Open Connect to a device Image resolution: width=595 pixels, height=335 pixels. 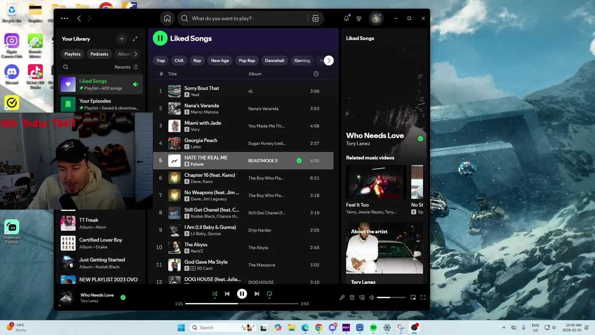coord(362,297)
